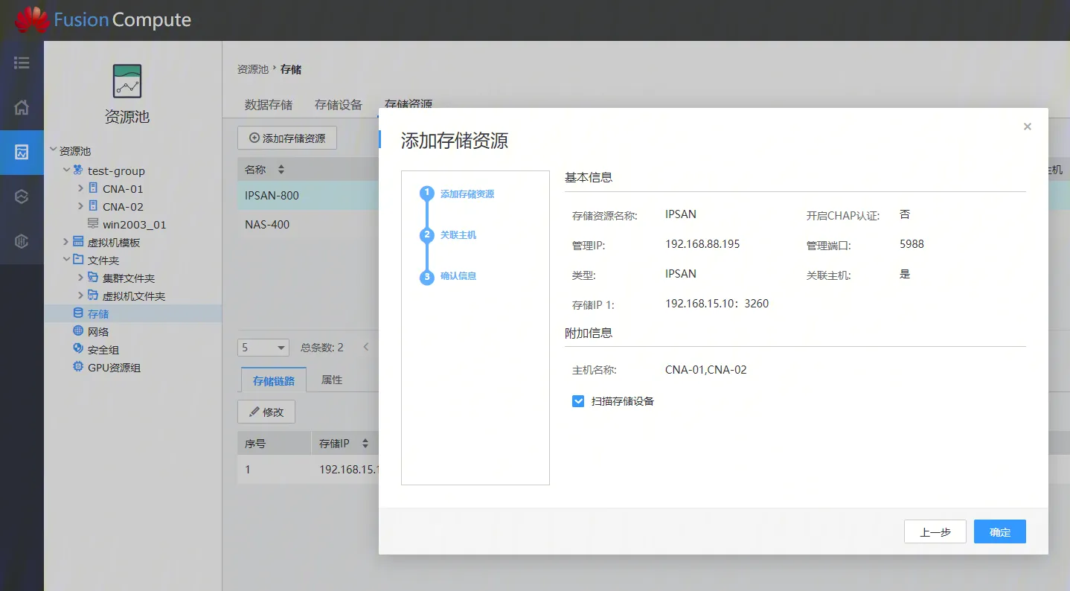
Task: Click the 上一步 previous step button
Action: (x=935, y=531)
